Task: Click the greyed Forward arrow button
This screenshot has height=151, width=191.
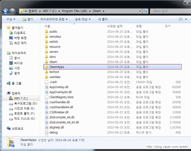Action: pyautogui.click(x=12, y=11)
